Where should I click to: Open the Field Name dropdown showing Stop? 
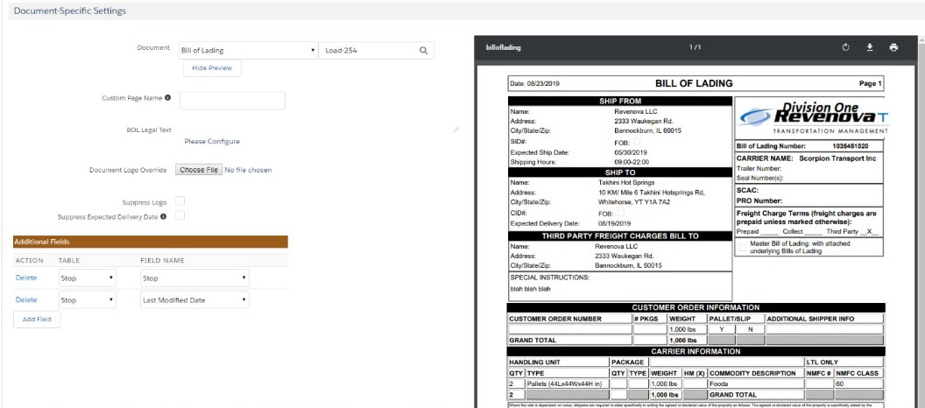coord(194,278)
